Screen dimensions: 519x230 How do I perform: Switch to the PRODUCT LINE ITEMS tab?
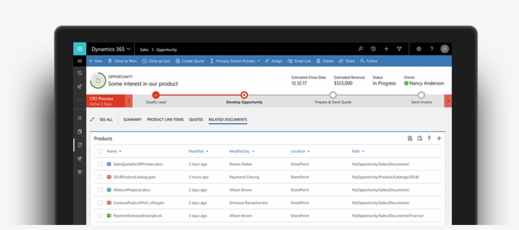click(165, 119)
